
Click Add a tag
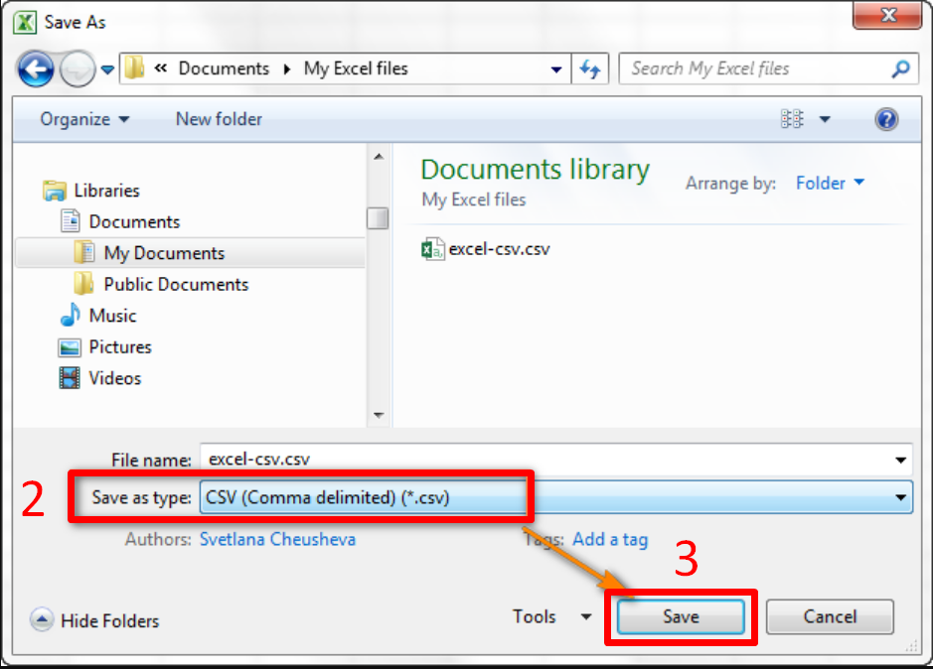(x=610, y=539)
